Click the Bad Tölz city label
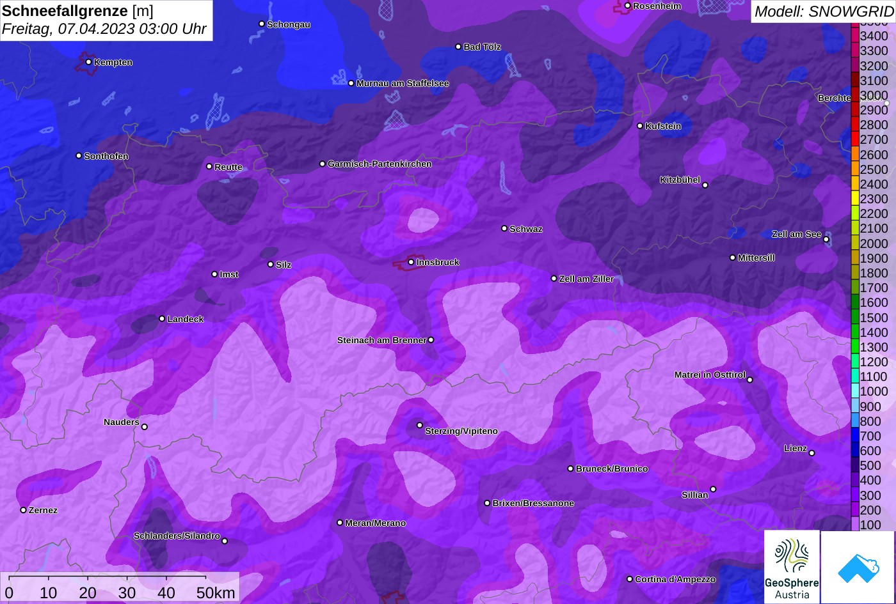The width and height of the screenshot is (896, 604). (482, 47)
